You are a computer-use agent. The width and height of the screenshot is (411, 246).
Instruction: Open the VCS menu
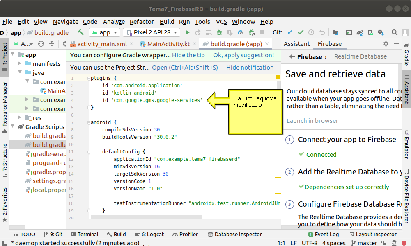tap(221, 22)
